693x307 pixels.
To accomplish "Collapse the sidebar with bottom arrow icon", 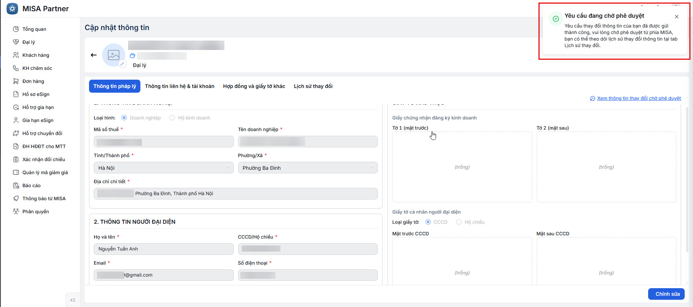I will tap(73, 300).
